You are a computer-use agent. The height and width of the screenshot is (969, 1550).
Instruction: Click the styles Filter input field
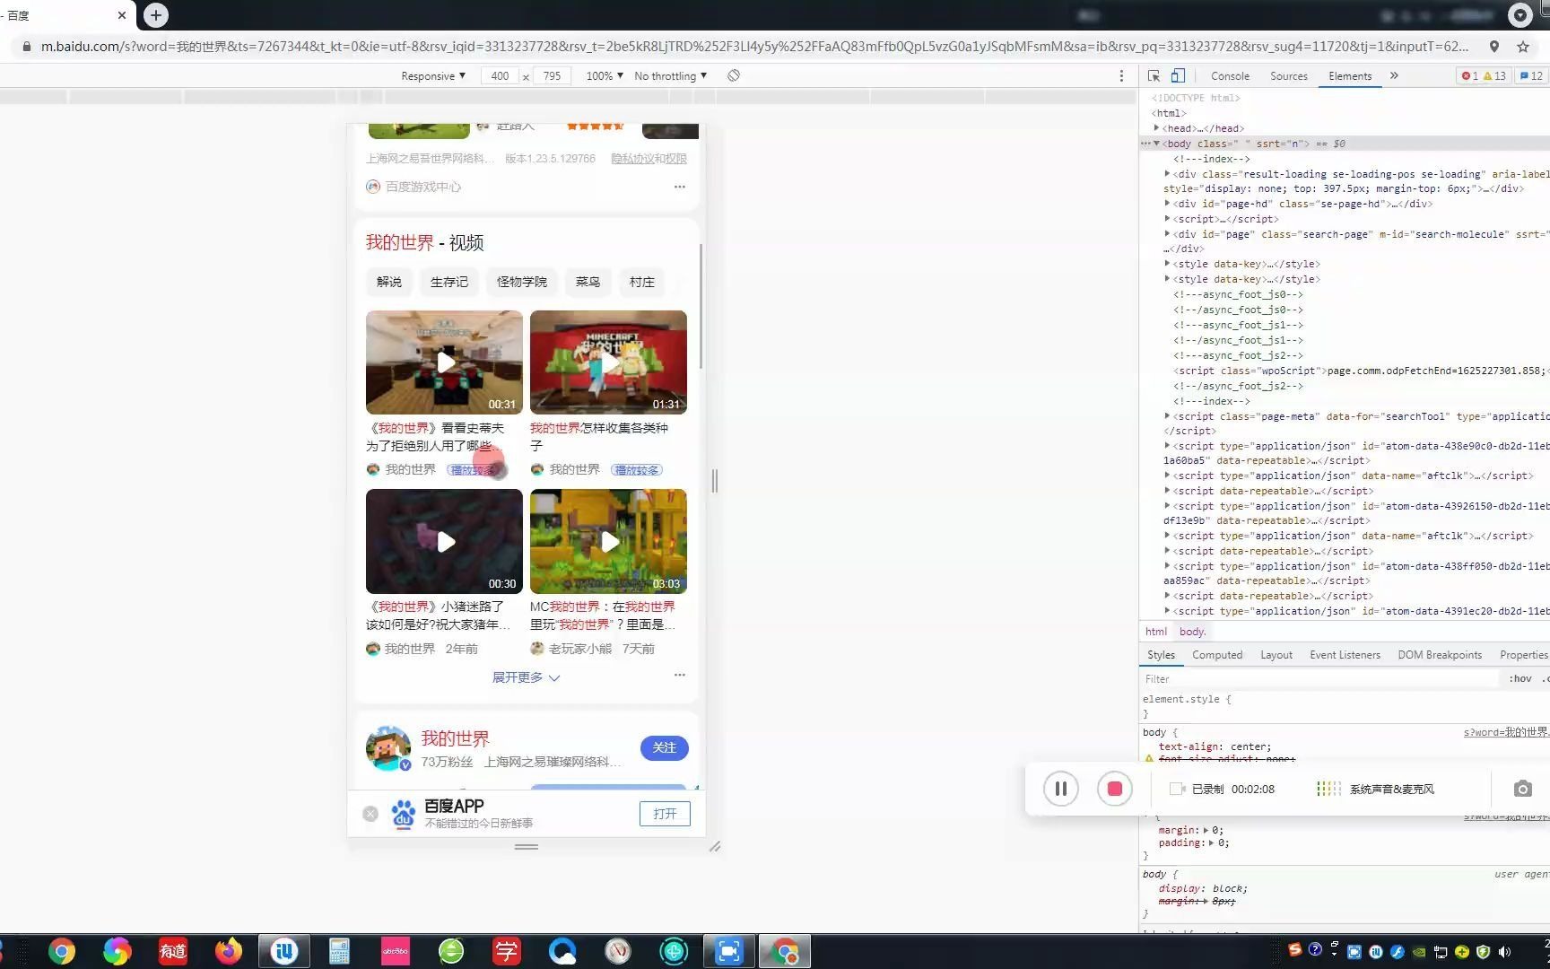point(1319,679)
